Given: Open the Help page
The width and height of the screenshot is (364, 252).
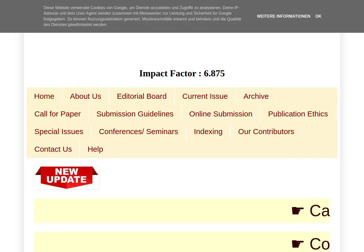Looking at the screenshot, I should 95,149.
